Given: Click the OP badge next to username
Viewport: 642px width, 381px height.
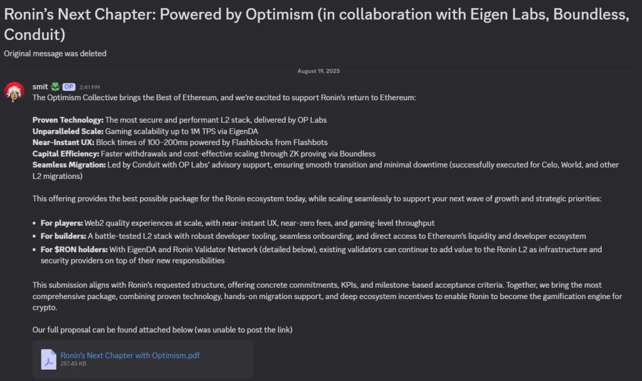Looking at the screenshot, I should click(x=69, y=87).
